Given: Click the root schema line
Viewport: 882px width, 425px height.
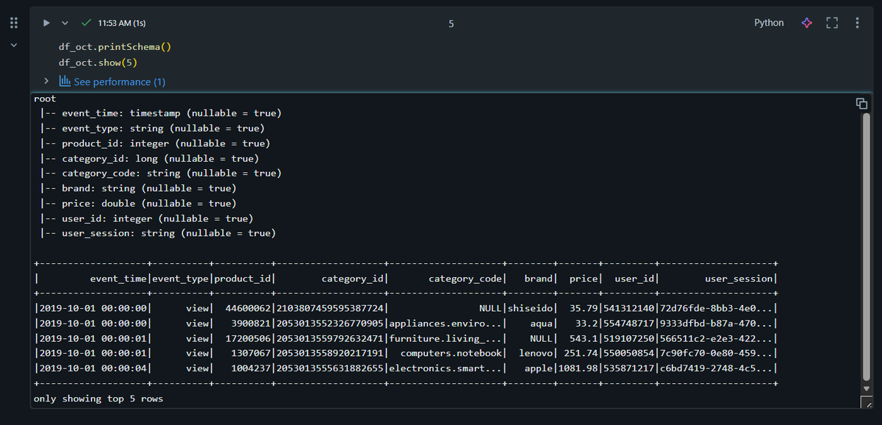Looking at the screenshot, I should [45, 99].
